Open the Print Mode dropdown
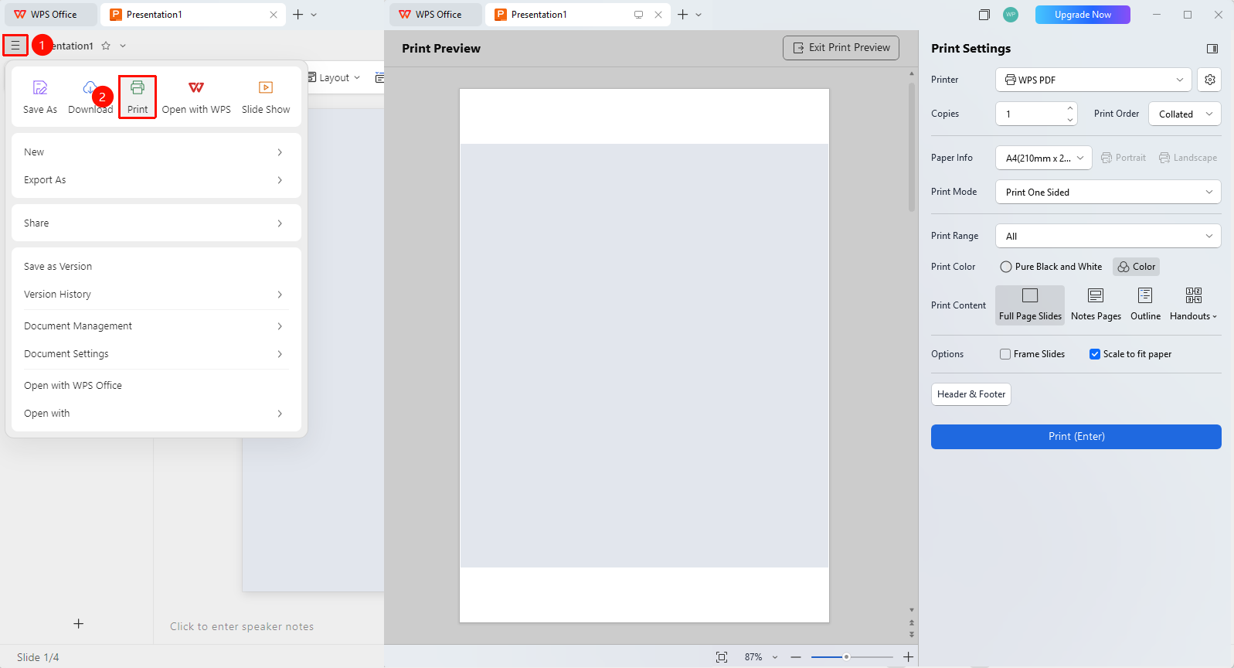The width and height of the screenshot is (1234, 668). coord(1108,192)
